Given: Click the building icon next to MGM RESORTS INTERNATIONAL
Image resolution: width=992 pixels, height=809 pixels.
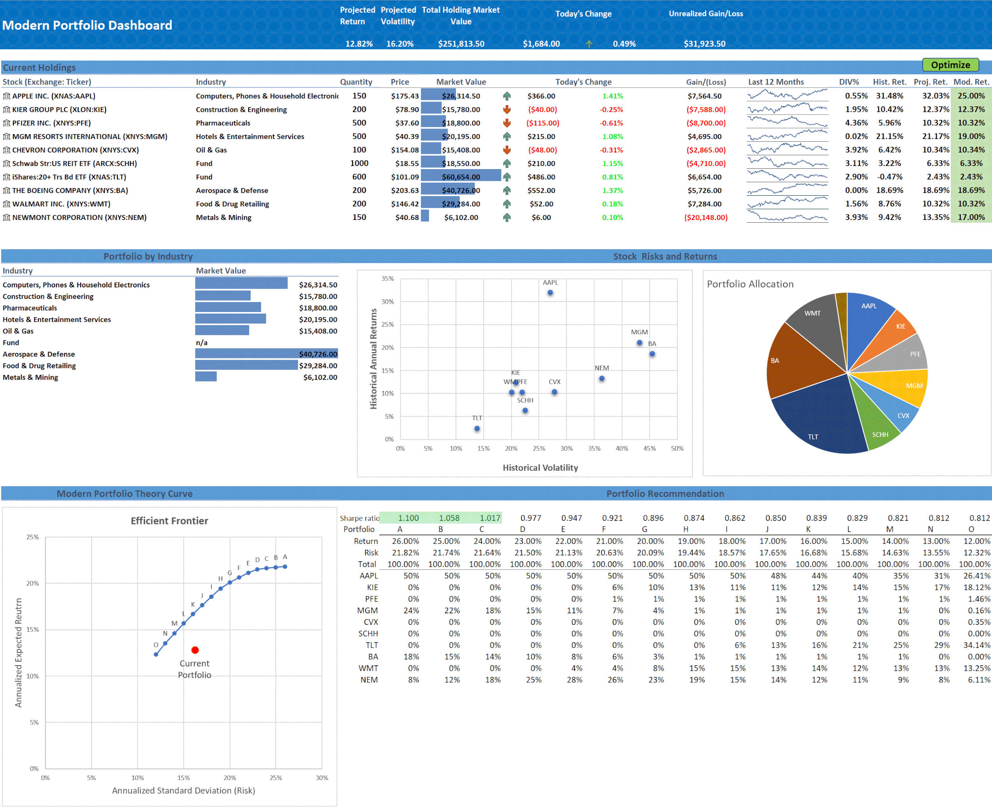Looking at the screenshot, I should click(6, 137).
